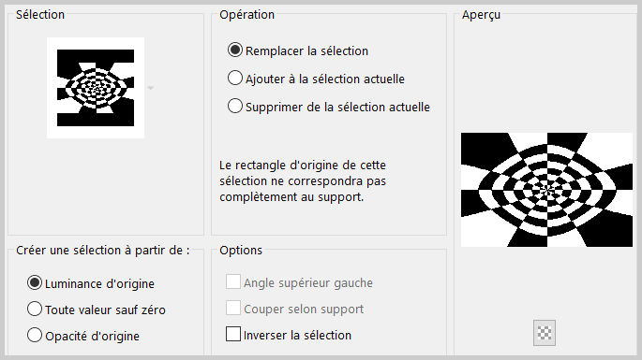Pick 'Supprimer de la sélection actuelle' radio
This screenshot has width=642, height=360.
235,106
